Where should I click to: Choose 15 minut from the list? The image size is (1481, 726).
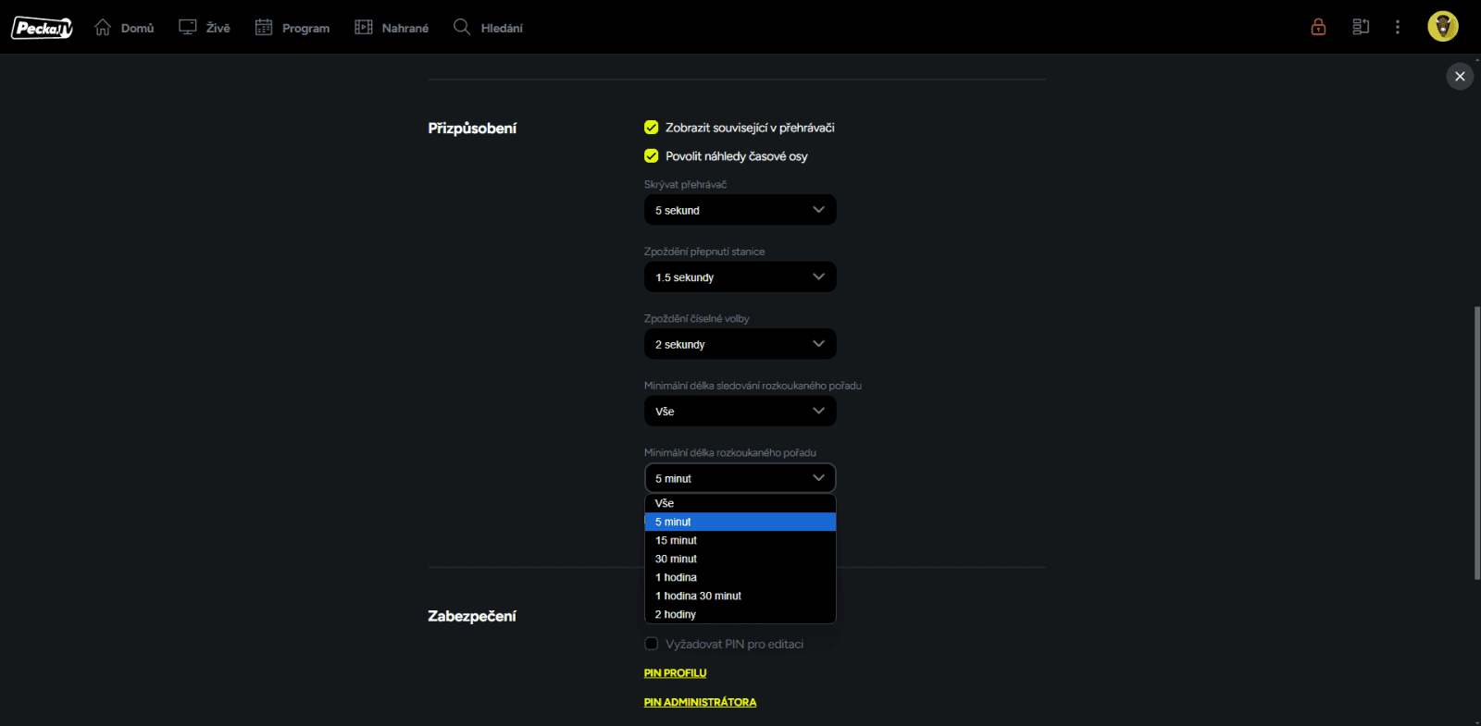pyautogui.click(x=740, y=540)
